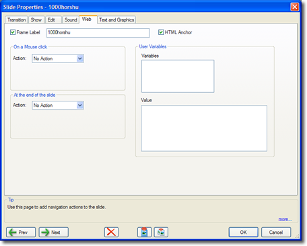307x246 pixels.
Task: Open the At the end of slide Action dropdown
Action: [58, 105]
